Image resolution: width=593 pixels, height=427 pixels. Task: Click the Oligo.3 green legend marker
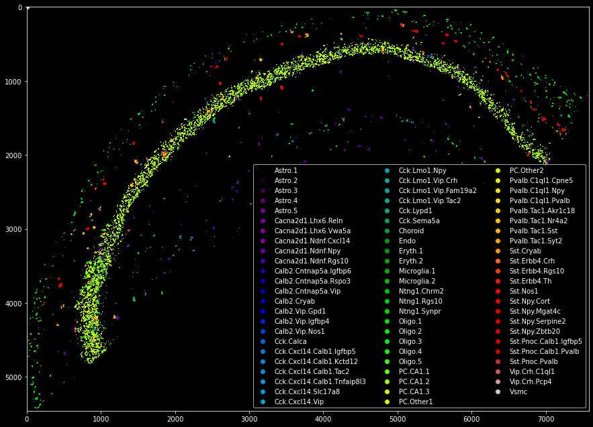[387, 341]
